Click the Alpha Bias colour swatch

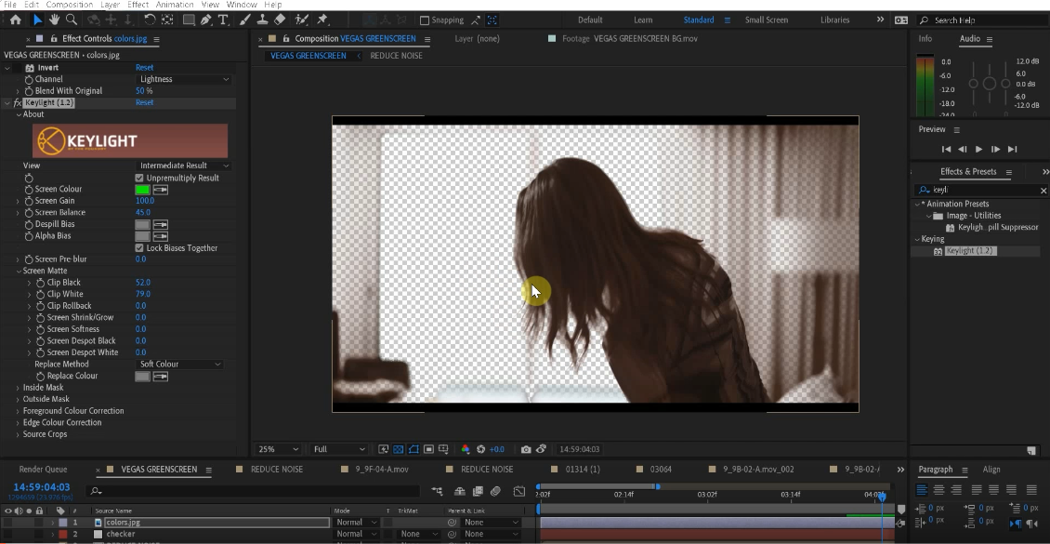click(143, 236)
